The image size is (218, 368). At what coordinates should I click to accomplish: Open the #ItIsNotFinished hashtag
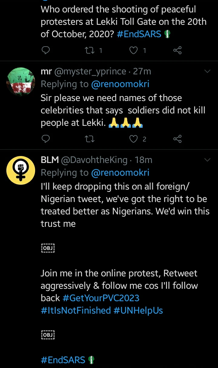pos(76,311)
